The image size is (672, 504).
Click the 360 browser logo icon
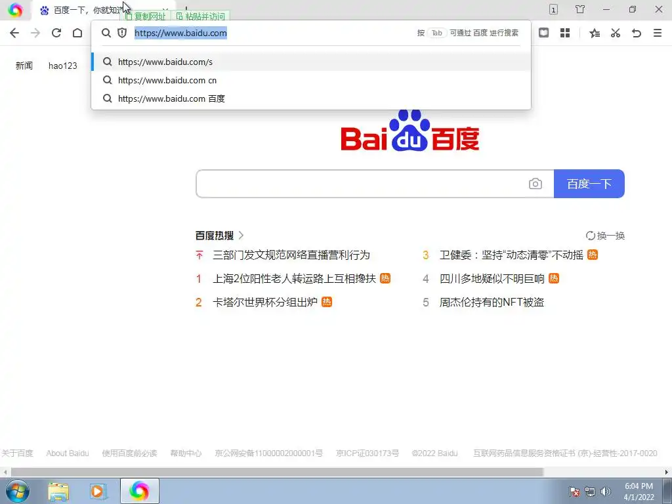coord(15,9)
